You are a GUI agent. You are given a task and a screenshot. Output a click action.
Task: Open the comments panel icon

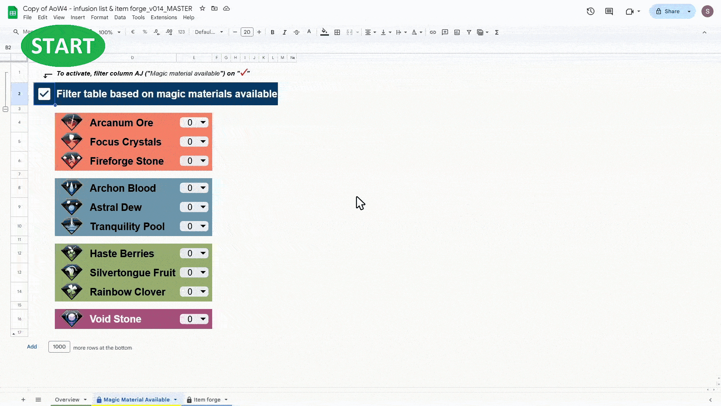tap(609, 11)
